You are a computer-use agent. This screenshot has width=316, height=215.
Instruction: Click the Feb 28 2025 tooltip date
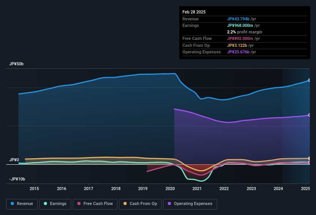194,12
